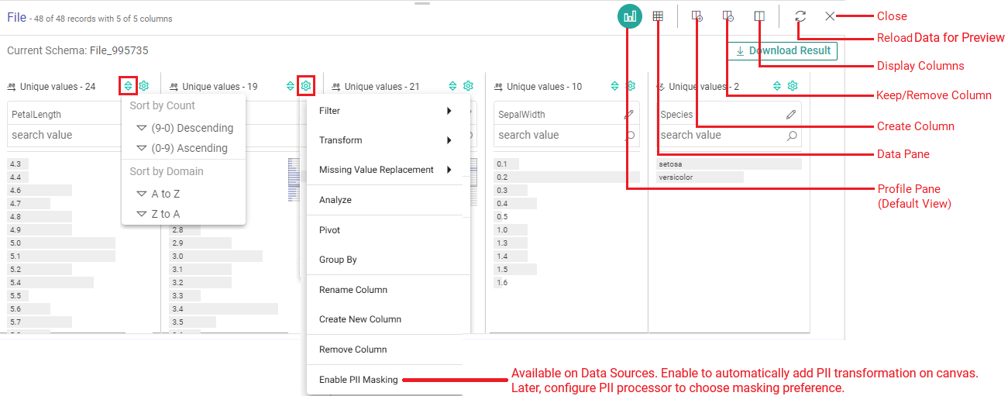Image resolution: width=1008 pixels, height=396 pixels.
Task: Open the Display Columns icon
Action: pos(759,16)
